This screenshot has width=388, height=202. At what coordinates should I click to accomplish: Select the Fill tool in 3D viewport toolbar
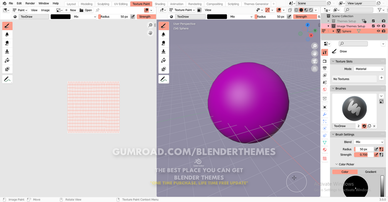(x=164, y=60)
